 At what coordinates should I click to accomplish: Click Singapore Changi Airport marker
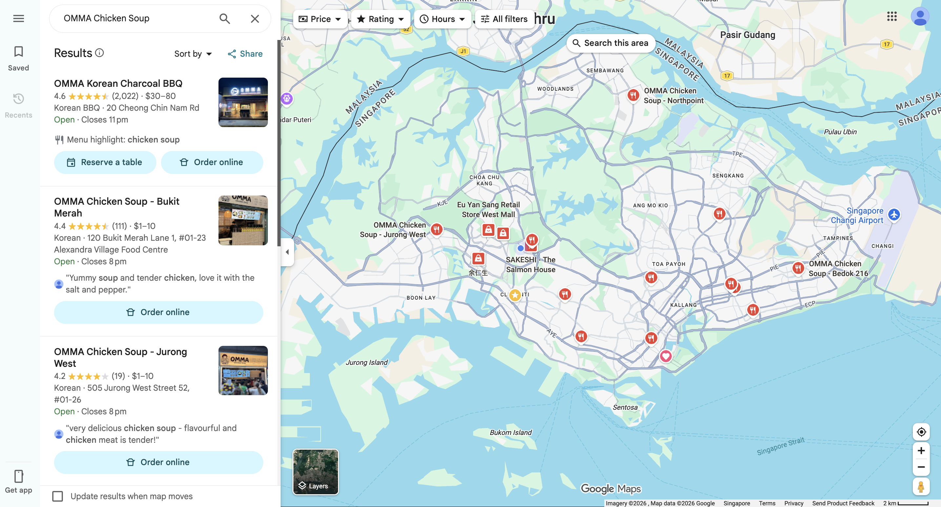tap(893, 215)
